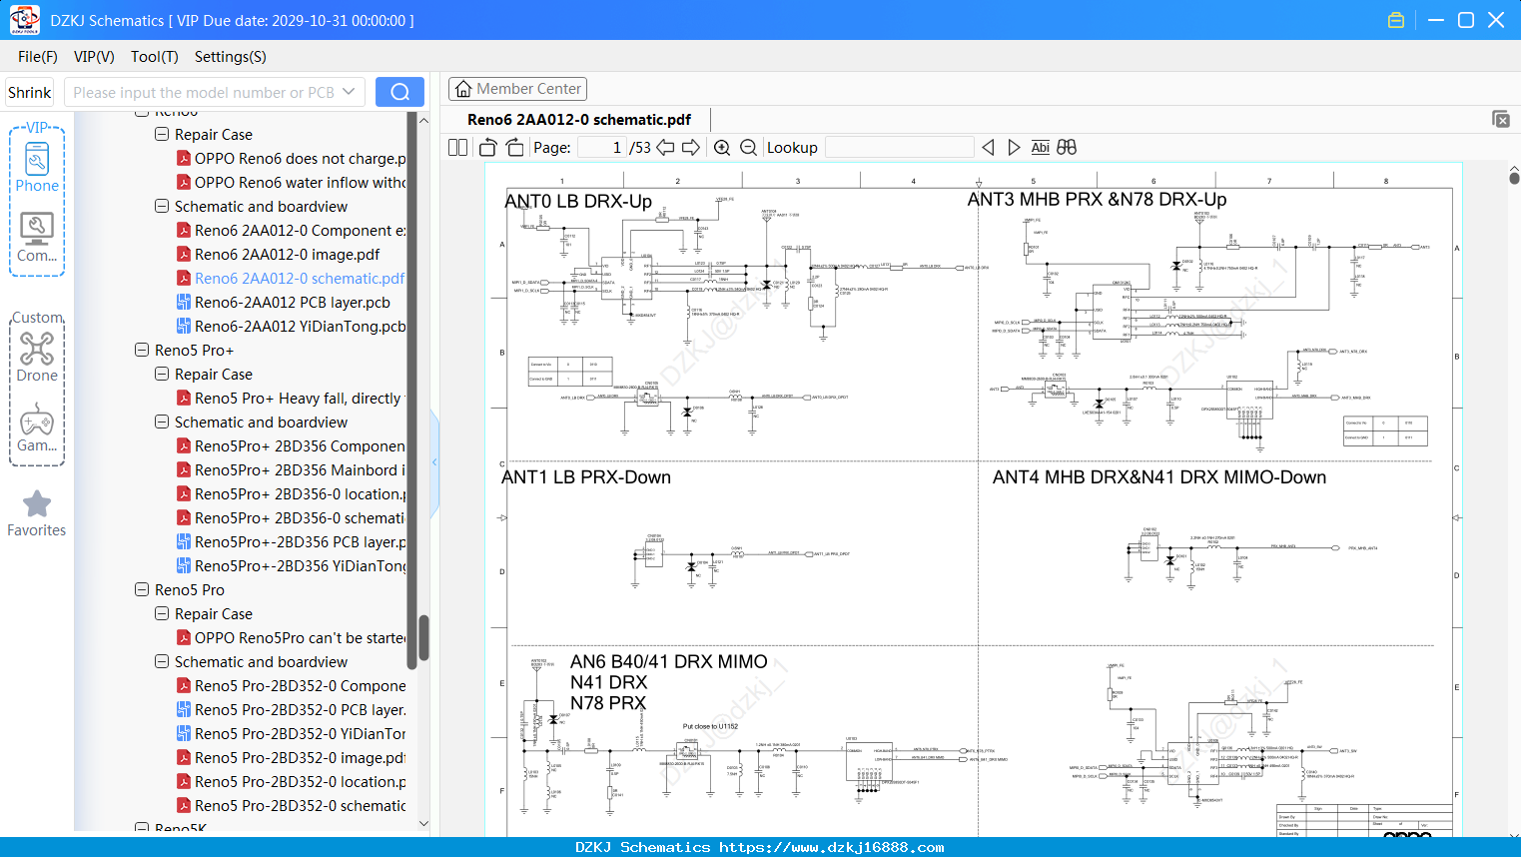Click the Lookup text field
This screenshot has width=1521, height=857.
(900, 147)
